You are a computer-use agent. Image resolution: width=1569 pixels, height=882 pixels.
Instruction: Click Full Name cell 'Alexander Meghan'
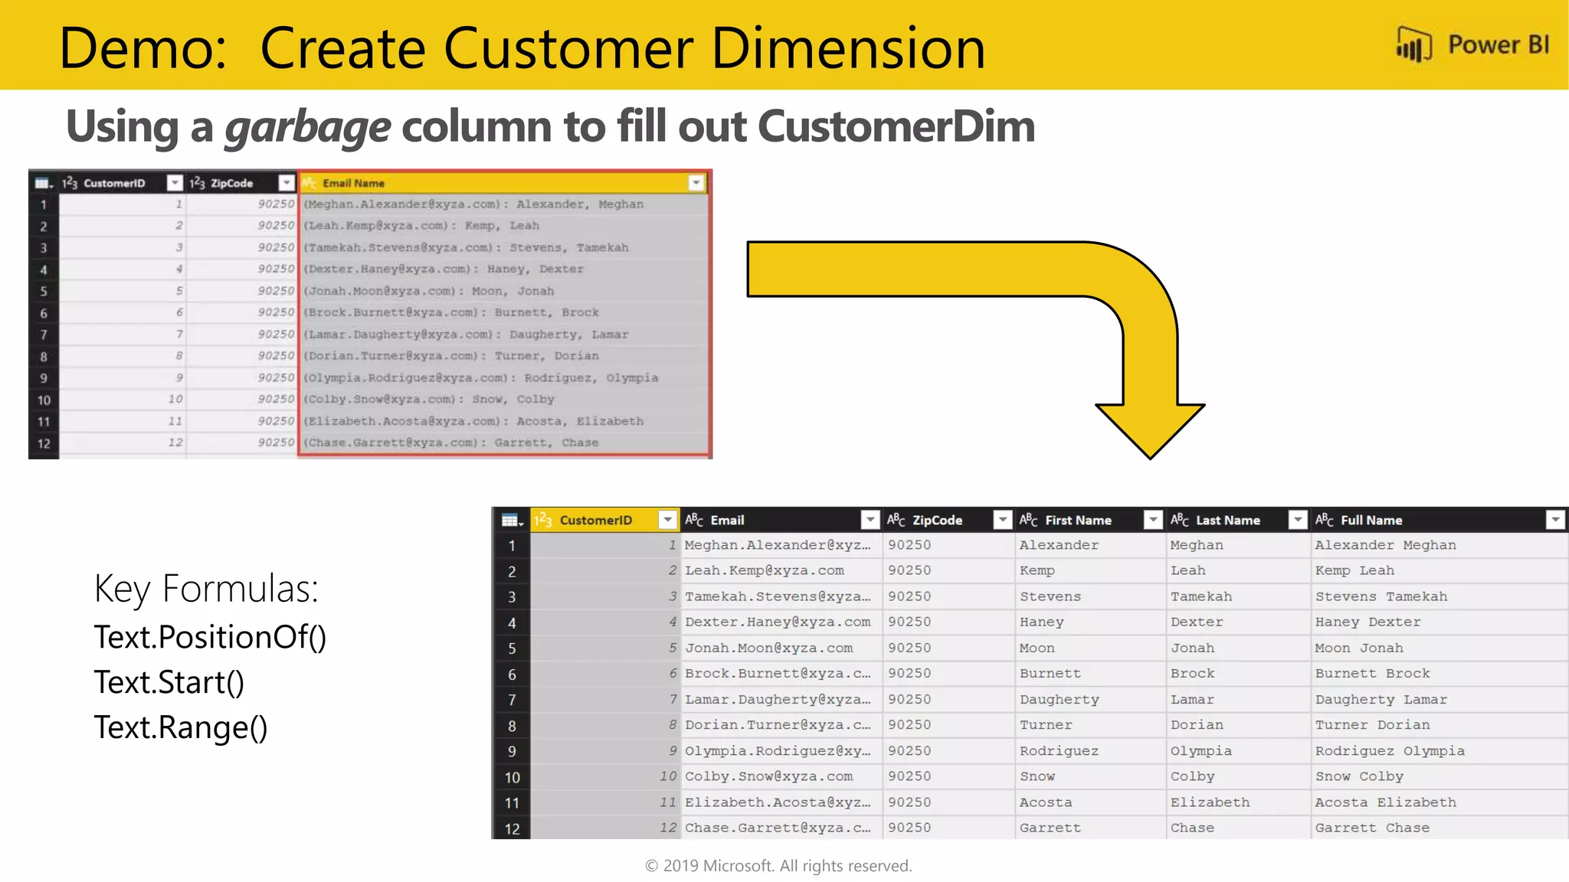(1440, 545)
